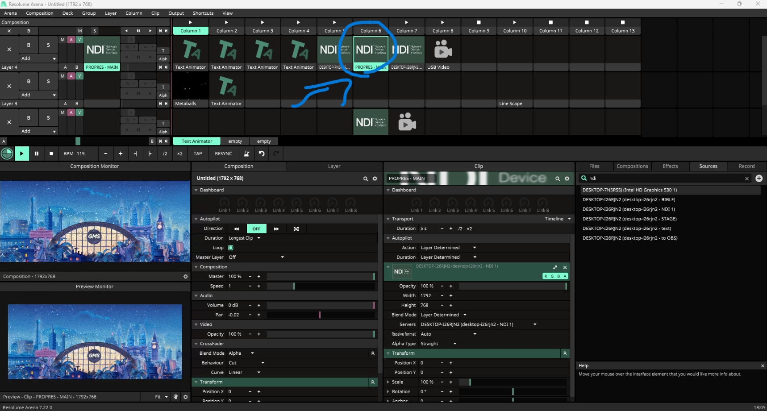Click the undo arrow icon
Image resolution: width=767 pixels, height=411 pixels.
[x=262, y=154]
